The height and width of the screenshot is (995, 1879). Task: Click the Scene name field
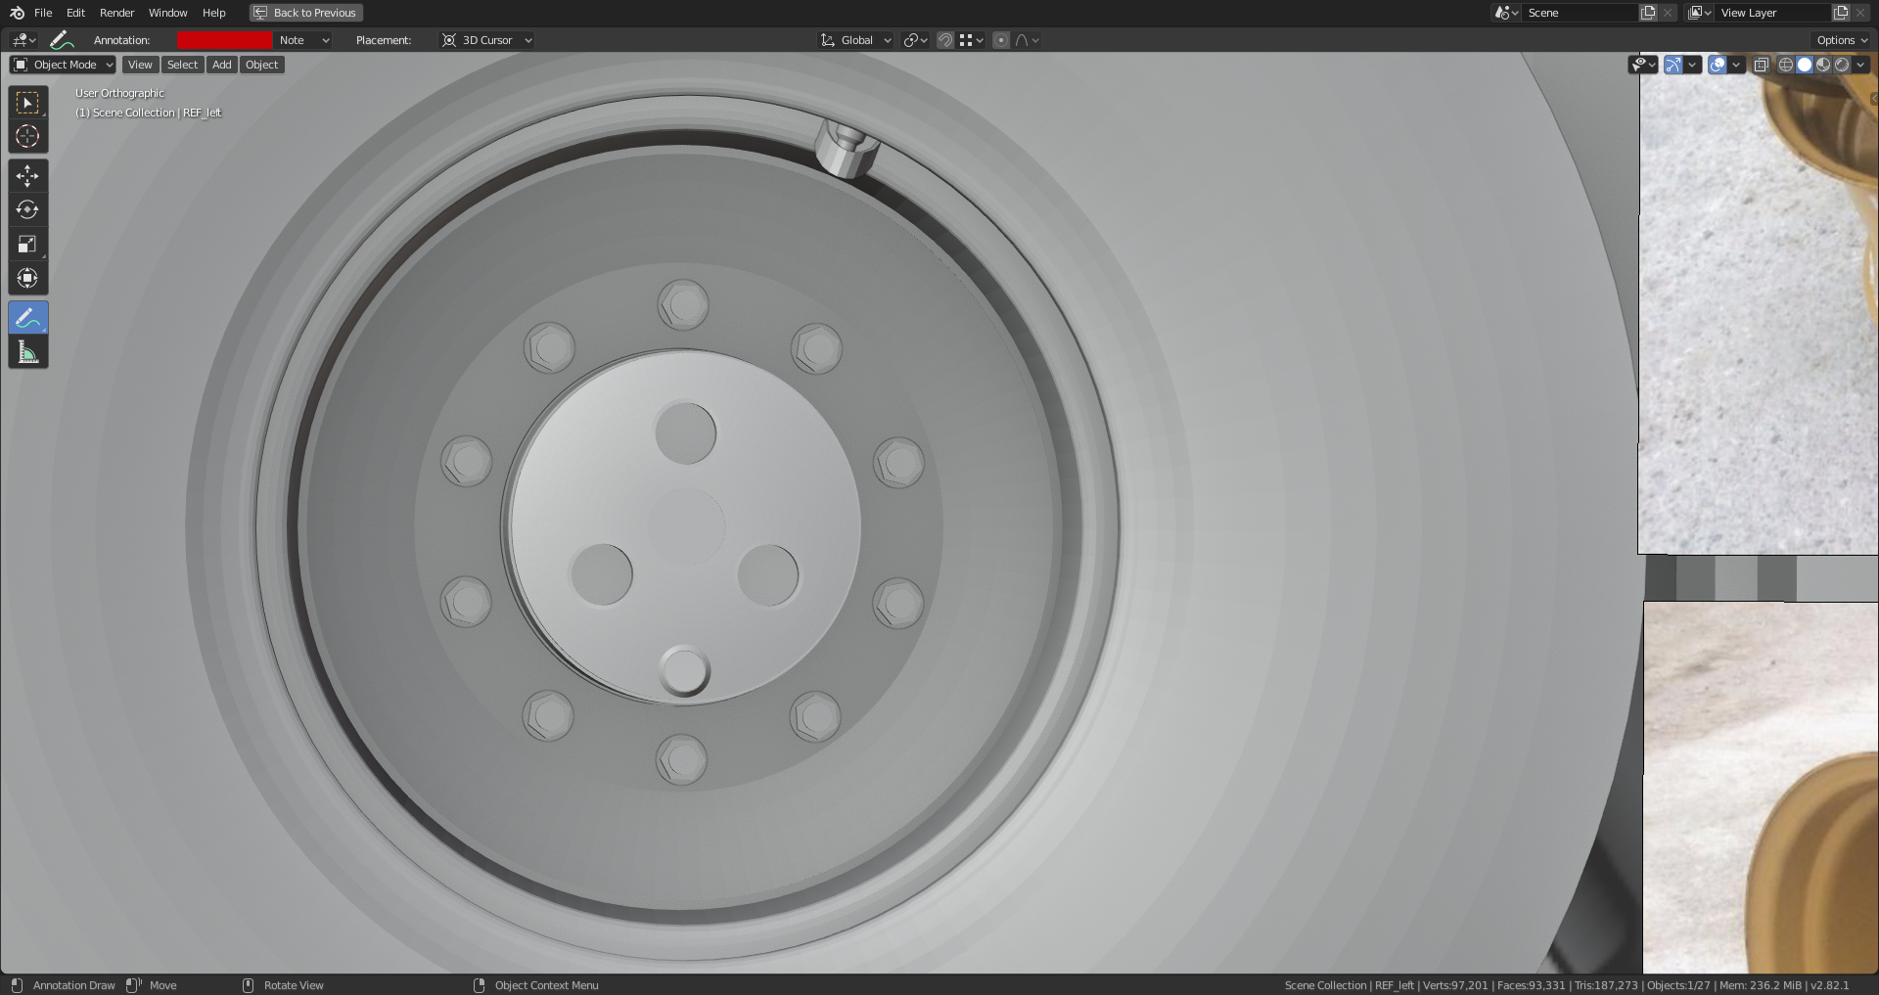coord(1580,13)
